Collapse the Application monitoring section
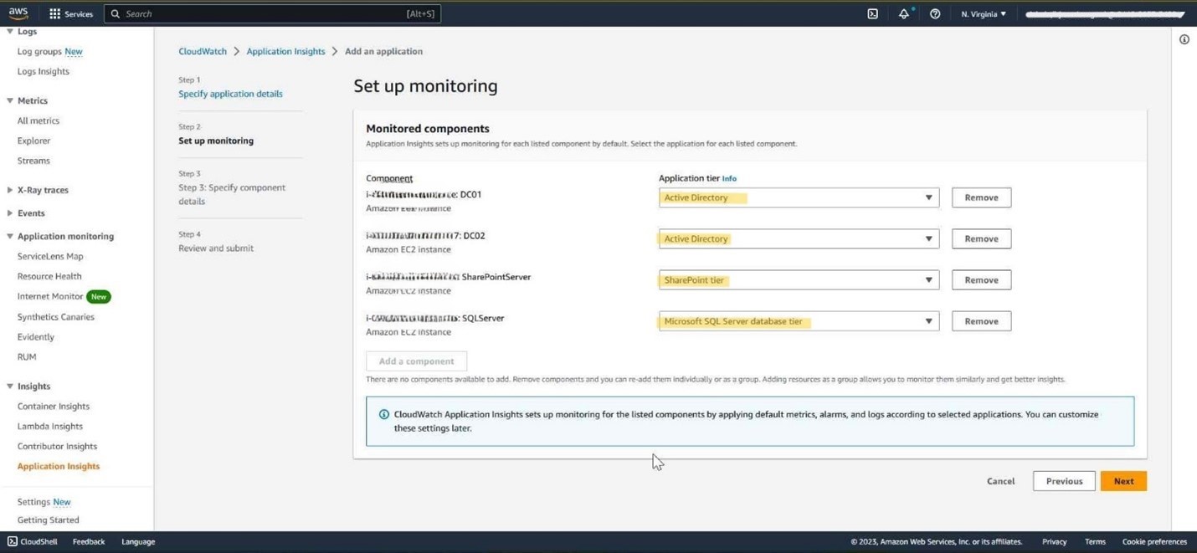 [x=10, y=236]
